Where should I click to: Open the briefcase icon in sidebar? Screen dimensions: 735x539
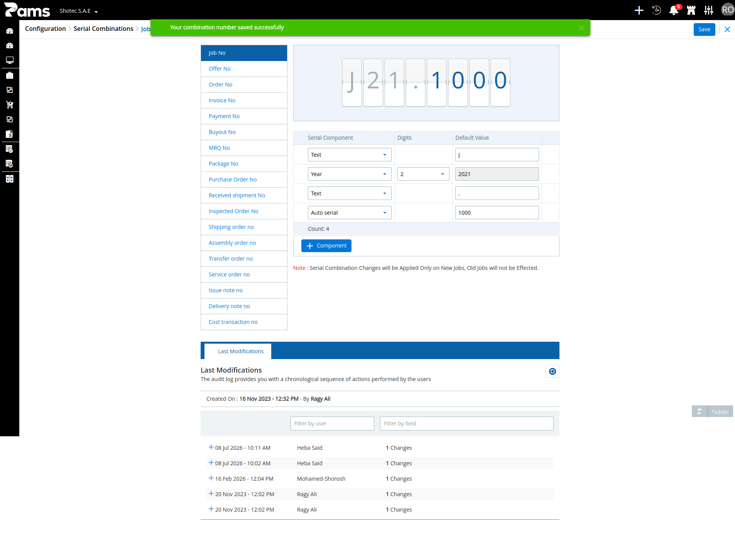click(x=10, y=75)
